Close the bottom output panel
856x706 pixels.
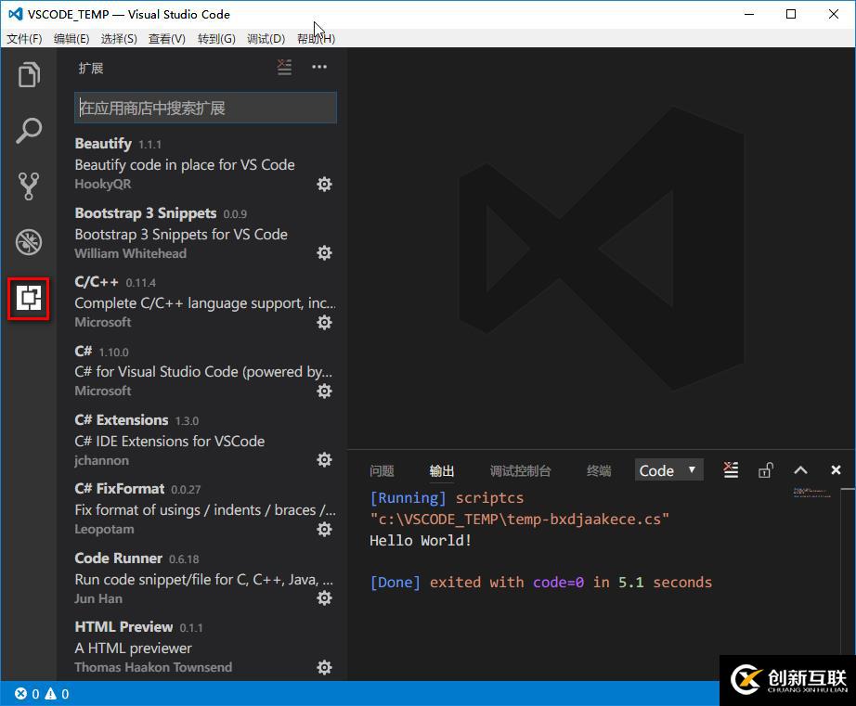click(836, 470)
